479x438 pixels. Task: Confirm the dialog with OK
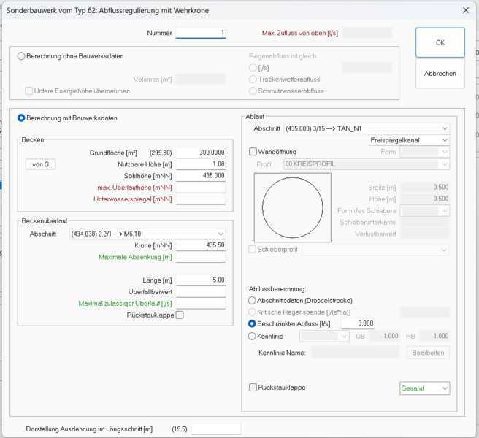[440, 42]
